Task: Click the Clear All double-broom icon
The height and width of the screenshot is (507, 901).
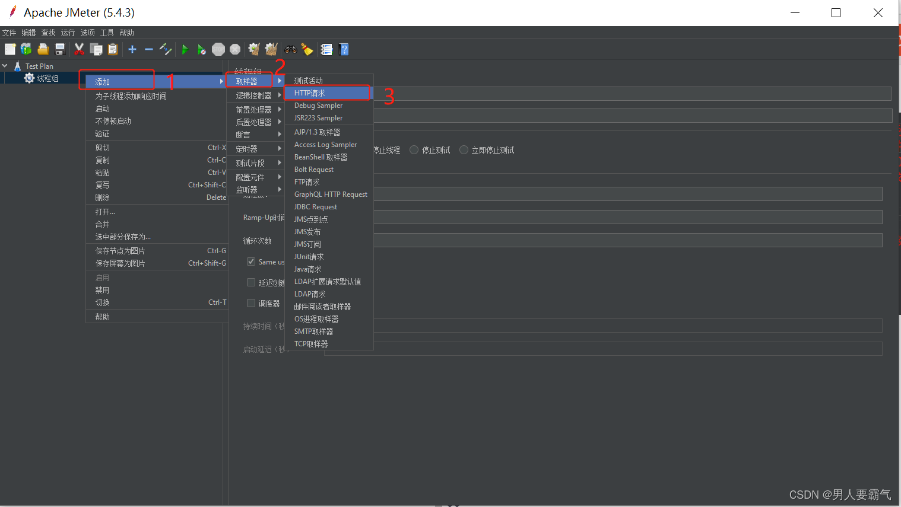Action: click(271, 49)
